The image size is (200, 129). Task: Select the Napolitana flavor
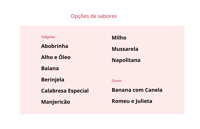click(x=126, y=60)
